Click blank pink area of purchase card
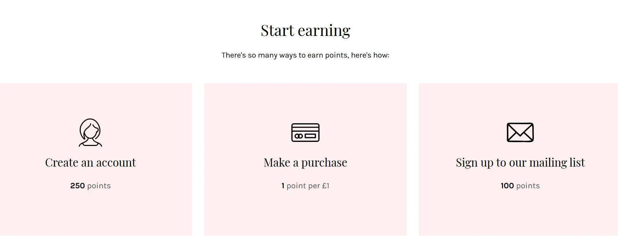The height and width of the screenshot is (236, 618). tap(305, 213)
